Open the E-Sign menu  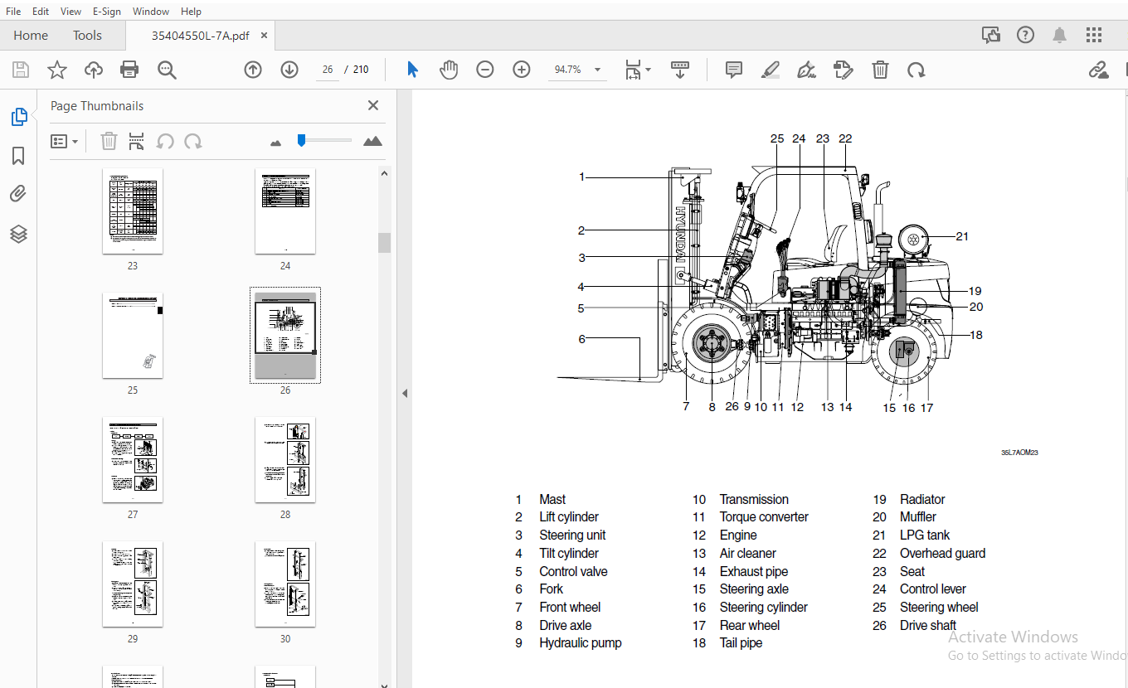coord(106,12)
